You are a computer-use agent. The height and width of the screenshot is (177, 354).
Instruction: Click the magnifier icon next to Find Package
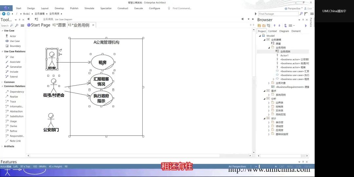(301, 14)
